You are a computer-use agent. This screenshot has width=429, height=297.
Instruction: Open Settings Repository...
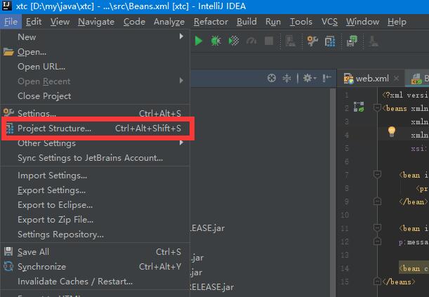(95, 235)
